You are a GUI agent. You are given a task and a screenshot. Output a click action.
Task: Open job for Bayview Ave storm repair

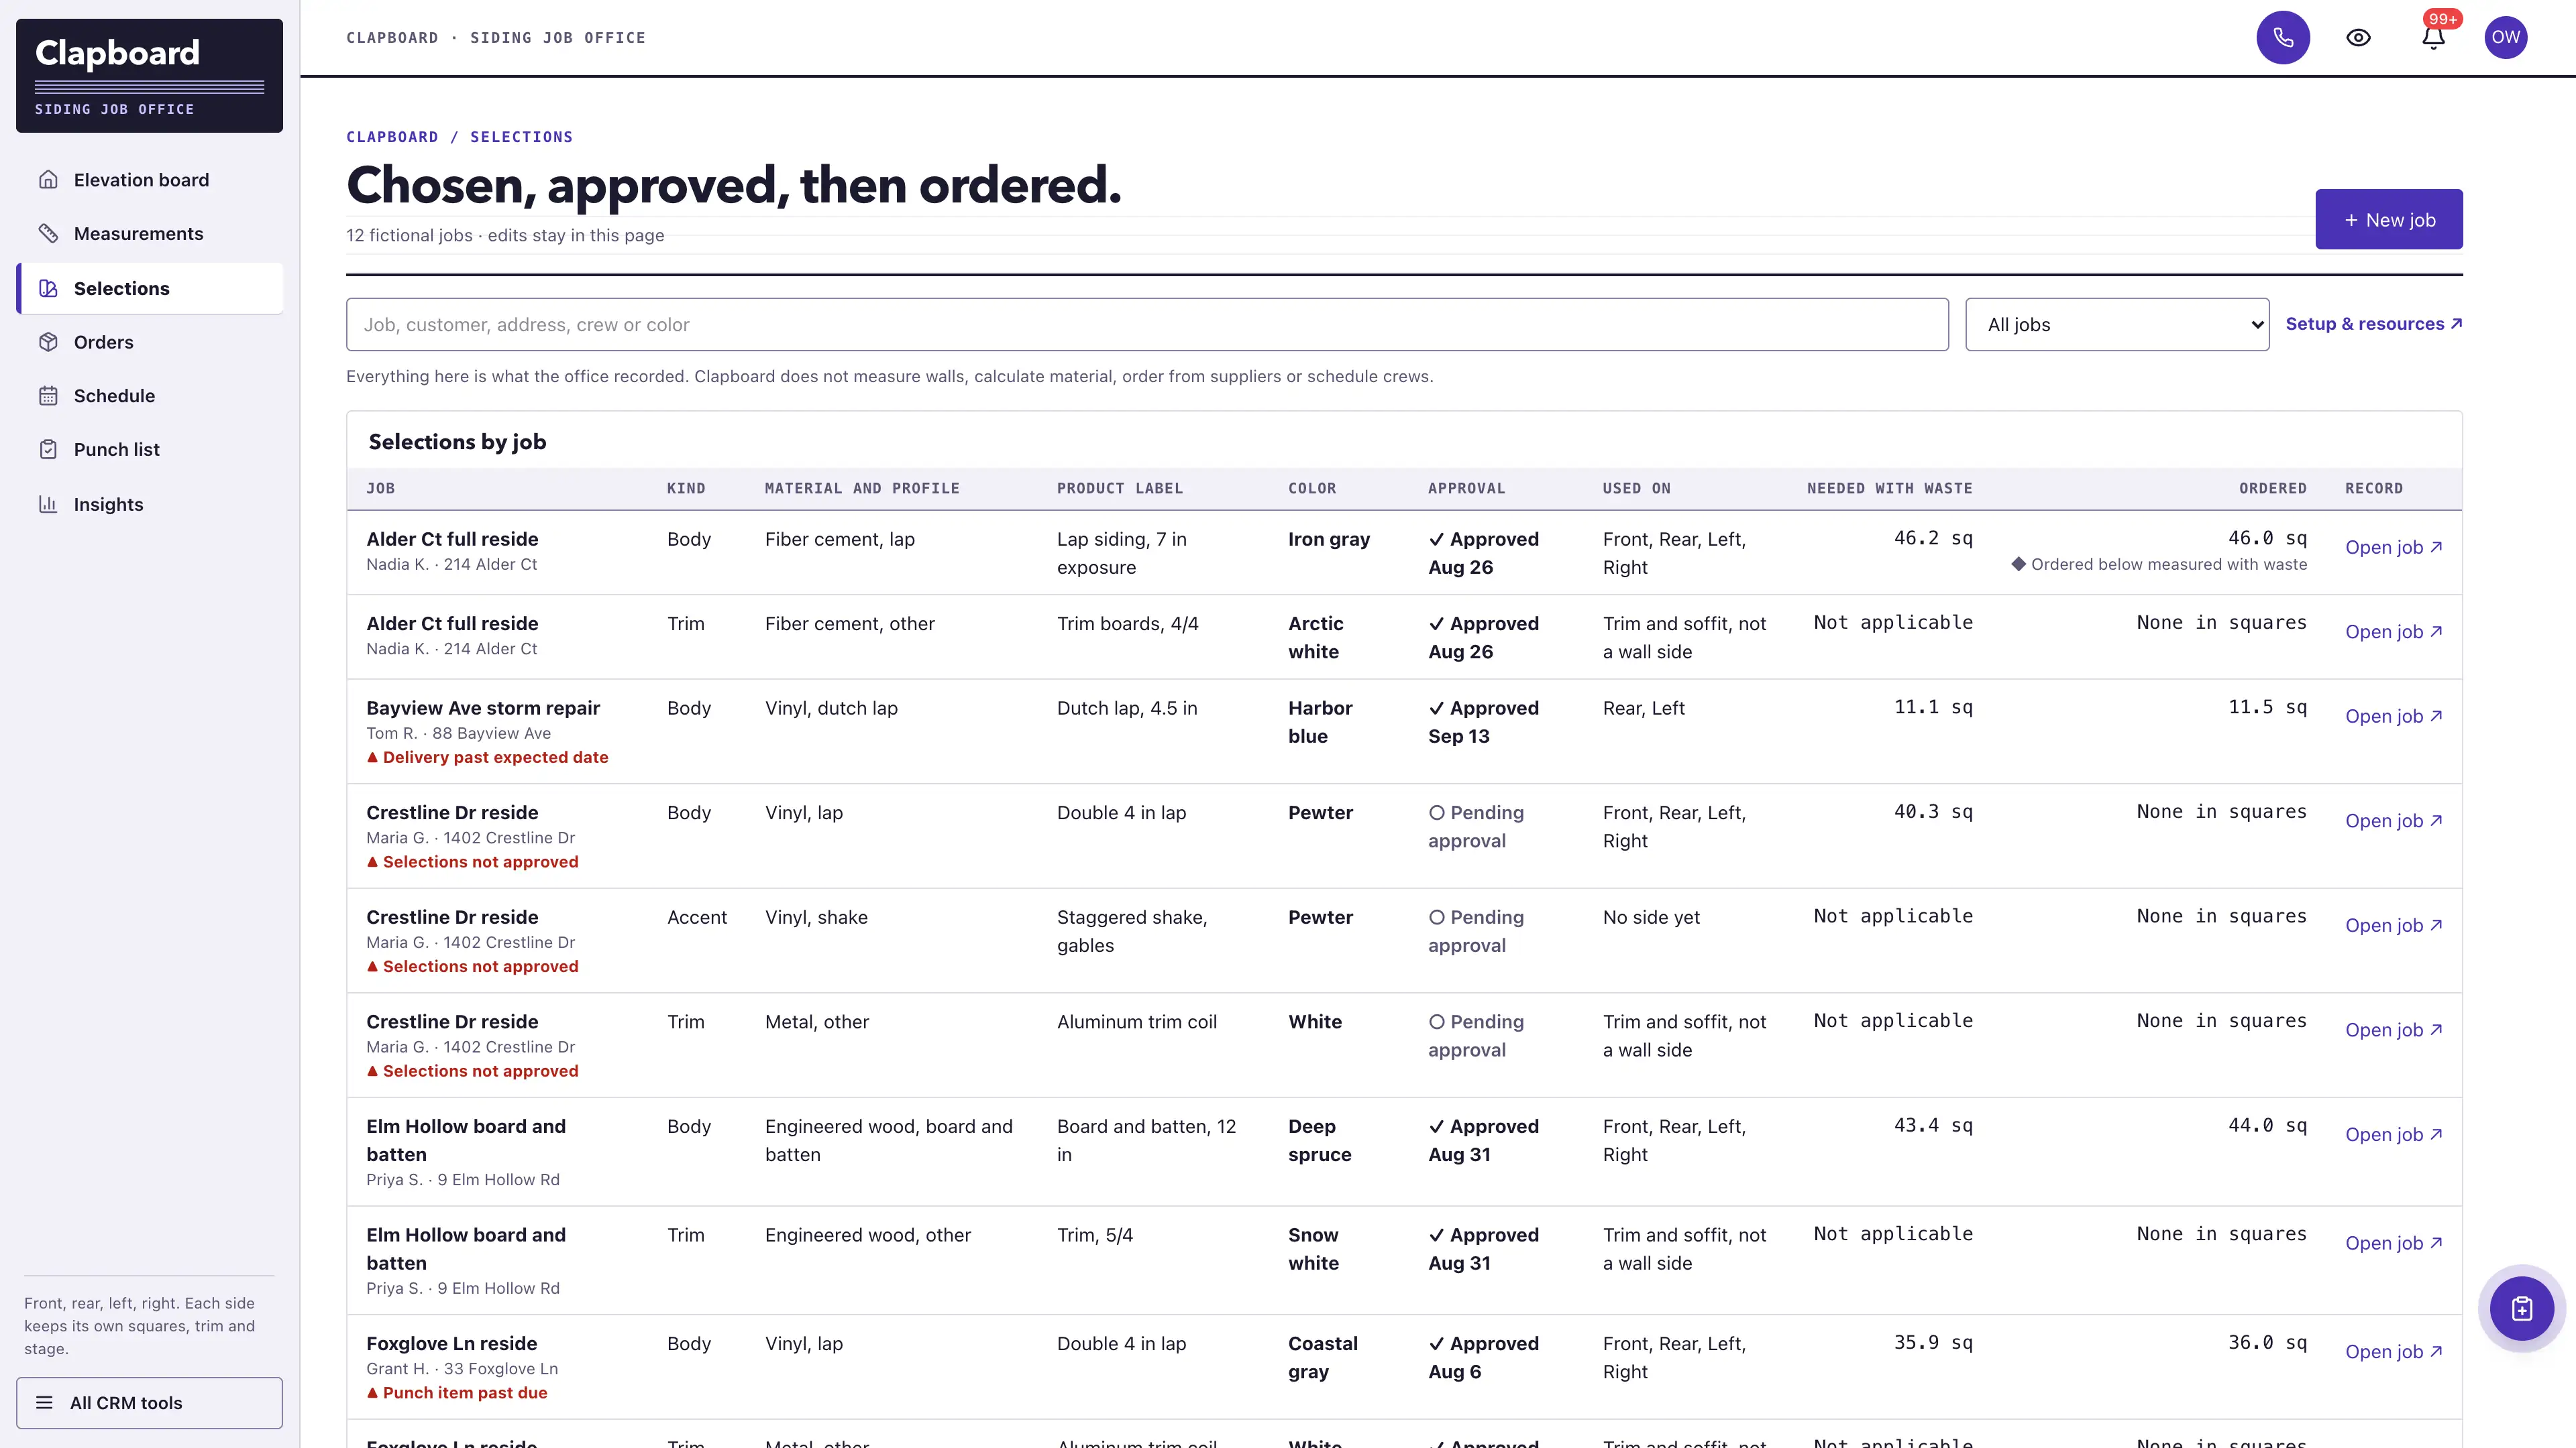coord(2394,715)
